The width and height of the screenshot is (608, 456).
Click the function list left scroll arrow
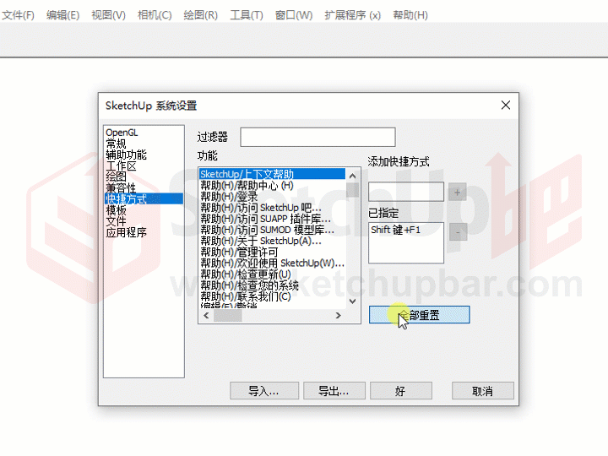(205, 316)
